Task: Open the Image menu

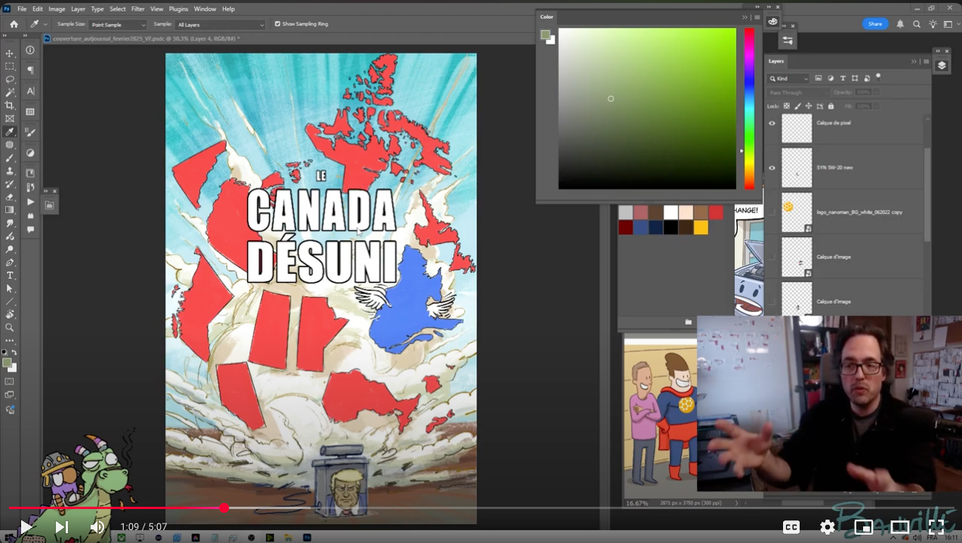Action: pos(57,9)
